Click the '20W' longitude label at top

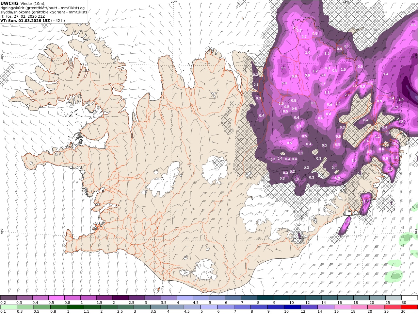pos(174,2)
